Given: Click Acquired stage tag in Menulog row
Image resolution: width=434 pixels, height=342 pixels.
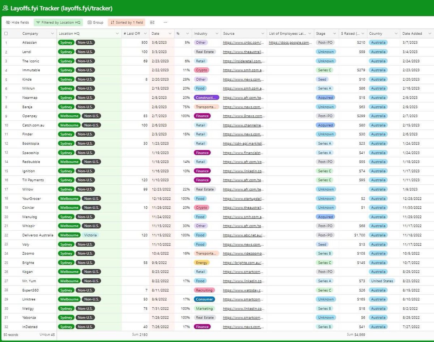Looking at the screenshot, I should 325,217.
